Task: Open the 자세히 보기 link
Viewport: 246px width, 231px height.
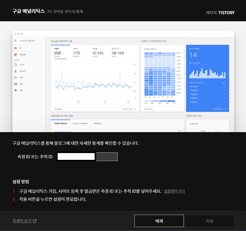Action: 22,221
